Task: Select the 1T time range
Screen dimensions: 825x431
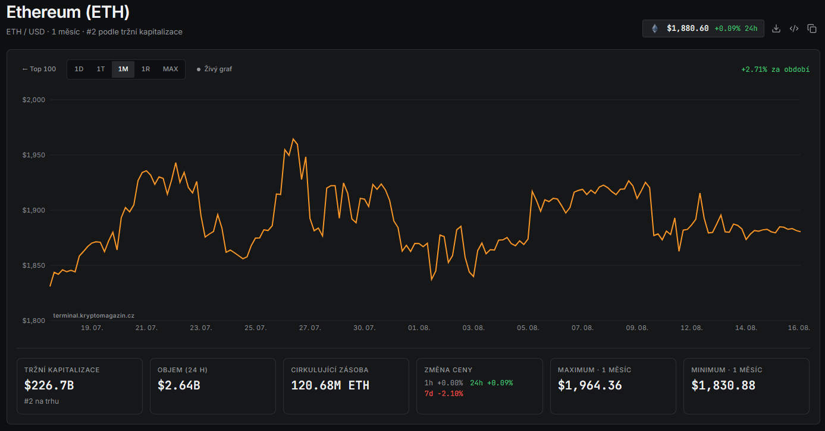Action: [101, 69]
